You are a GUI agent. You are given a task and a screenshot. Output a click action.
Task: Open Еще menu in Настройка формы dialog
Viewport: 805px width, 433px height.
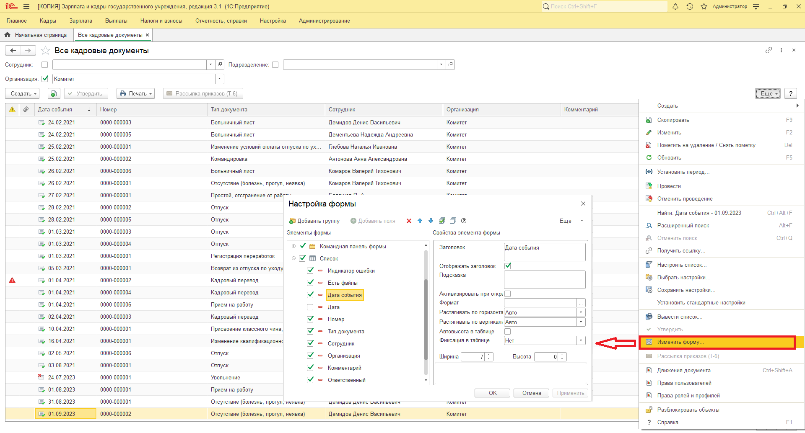point(571,221)
